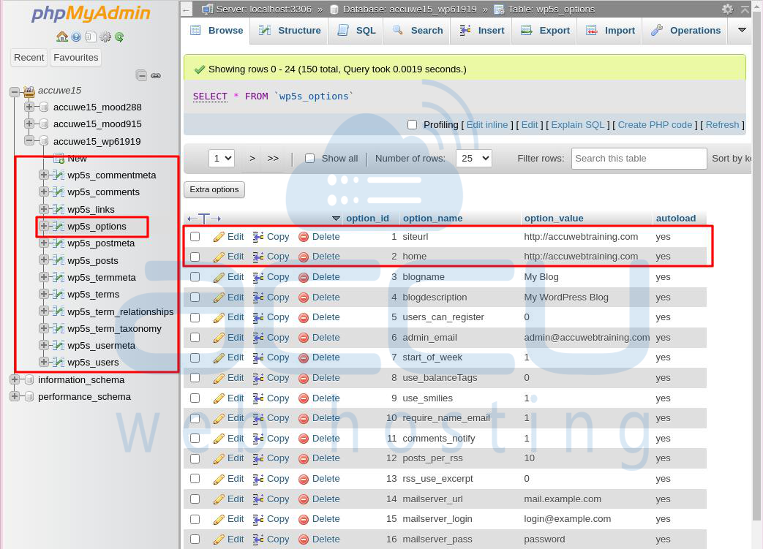The height and width of the screenshot is (549, 763).
Task: Click red Delete icon for blogname row
Action: 304,277
